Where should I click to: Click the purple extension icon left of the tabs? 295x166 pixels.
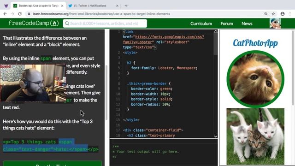6,6
